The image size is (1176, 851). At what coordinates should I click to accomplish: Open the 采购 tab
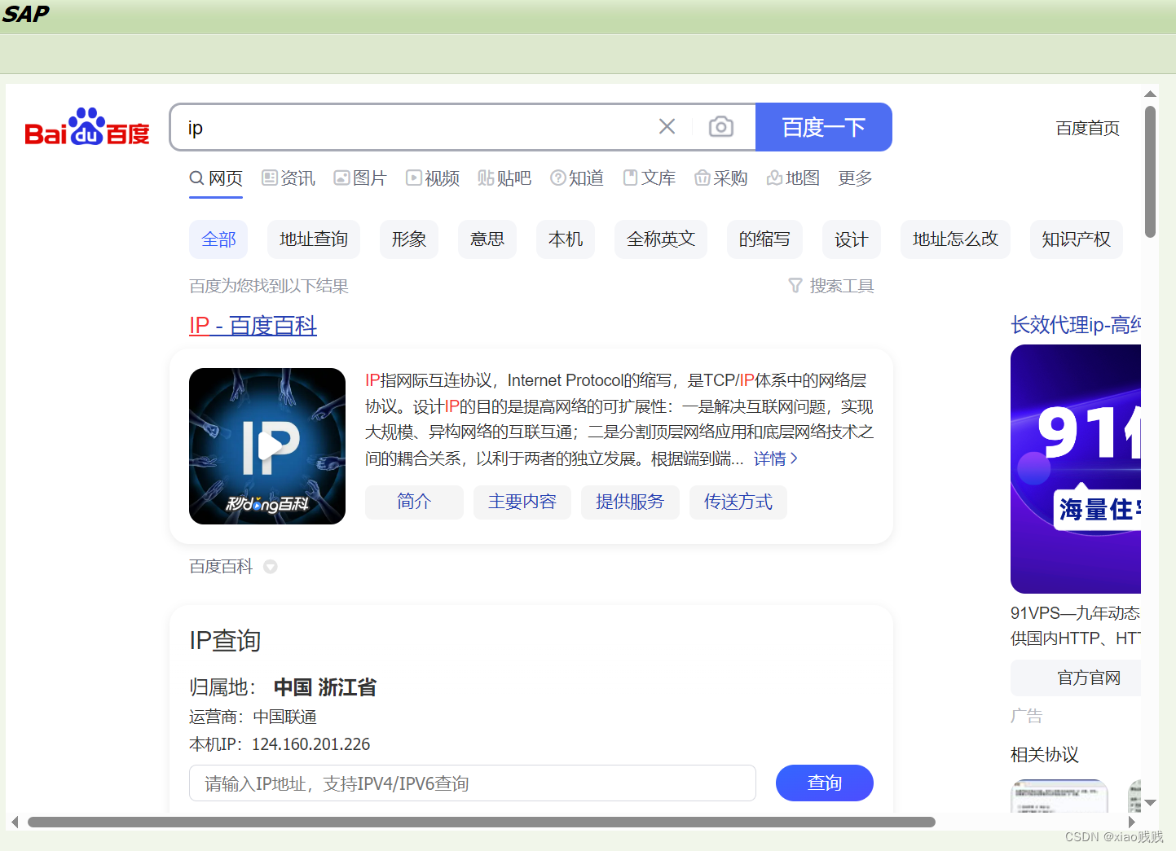721,178
